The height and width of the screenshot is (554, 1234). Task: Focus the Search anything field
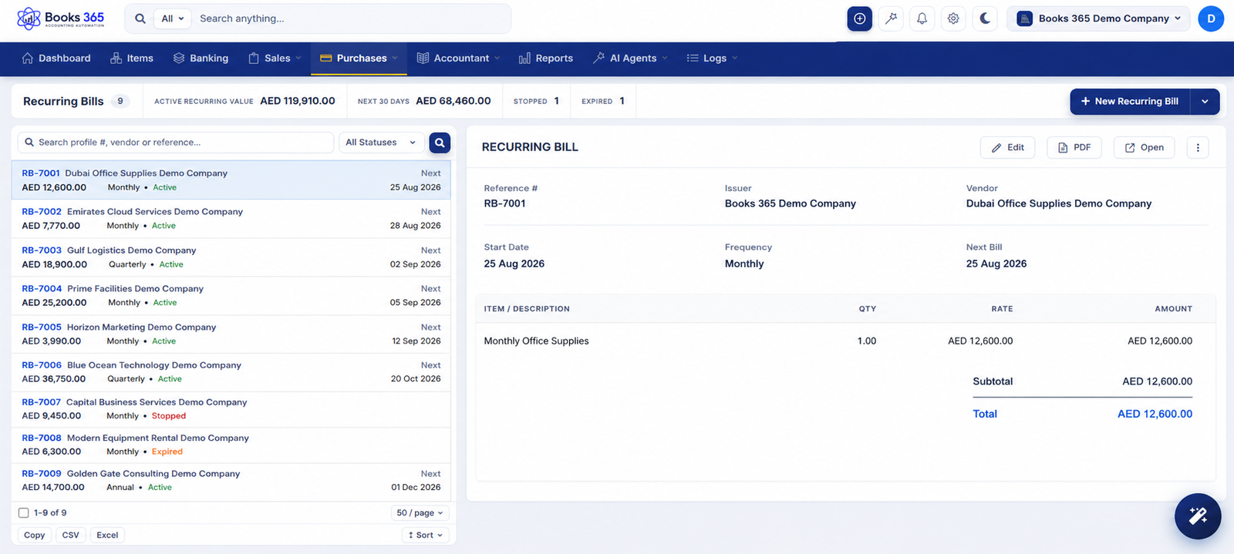[351, 18]
